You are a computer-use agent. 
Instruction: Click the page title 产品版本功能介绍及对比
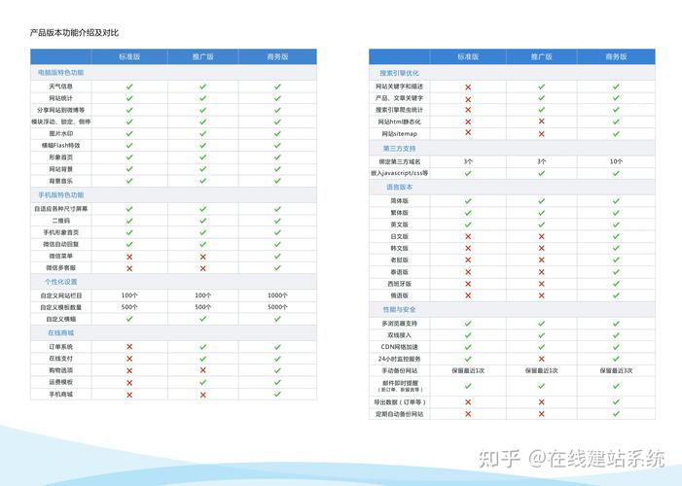pos(74,33)
